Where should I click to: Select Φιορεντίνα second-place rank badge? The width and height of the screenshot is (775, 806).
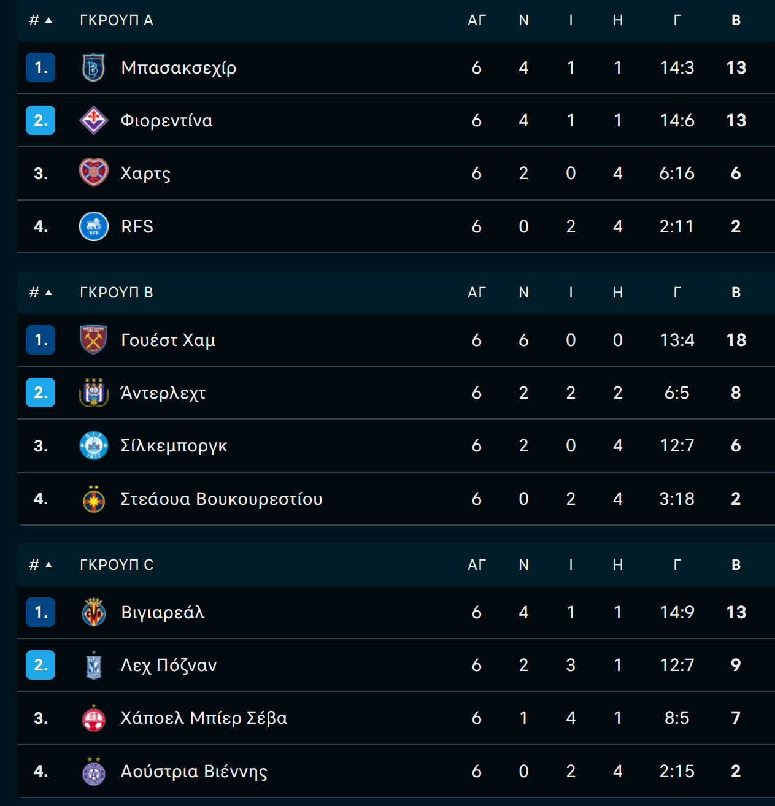pyautogui.click(x=40, y=120)
